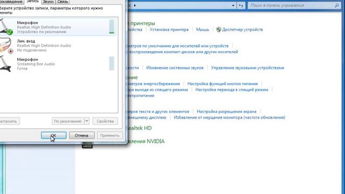Screen dimensions: 345x194
Task: Open the Установка принтера link
Action: [169, 30]
